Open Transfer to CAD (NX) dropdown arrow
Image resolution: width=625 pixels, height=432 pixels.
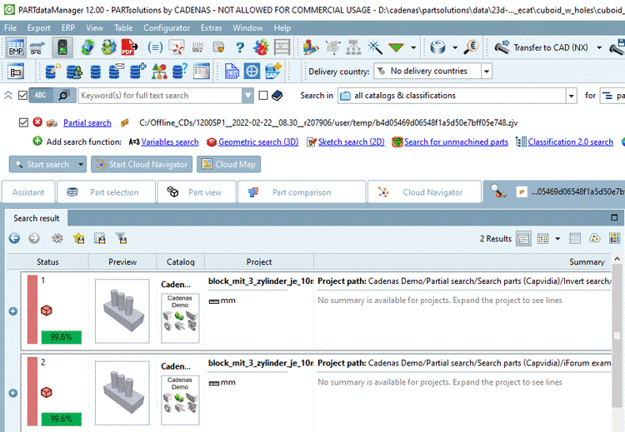tap(599, 47)
